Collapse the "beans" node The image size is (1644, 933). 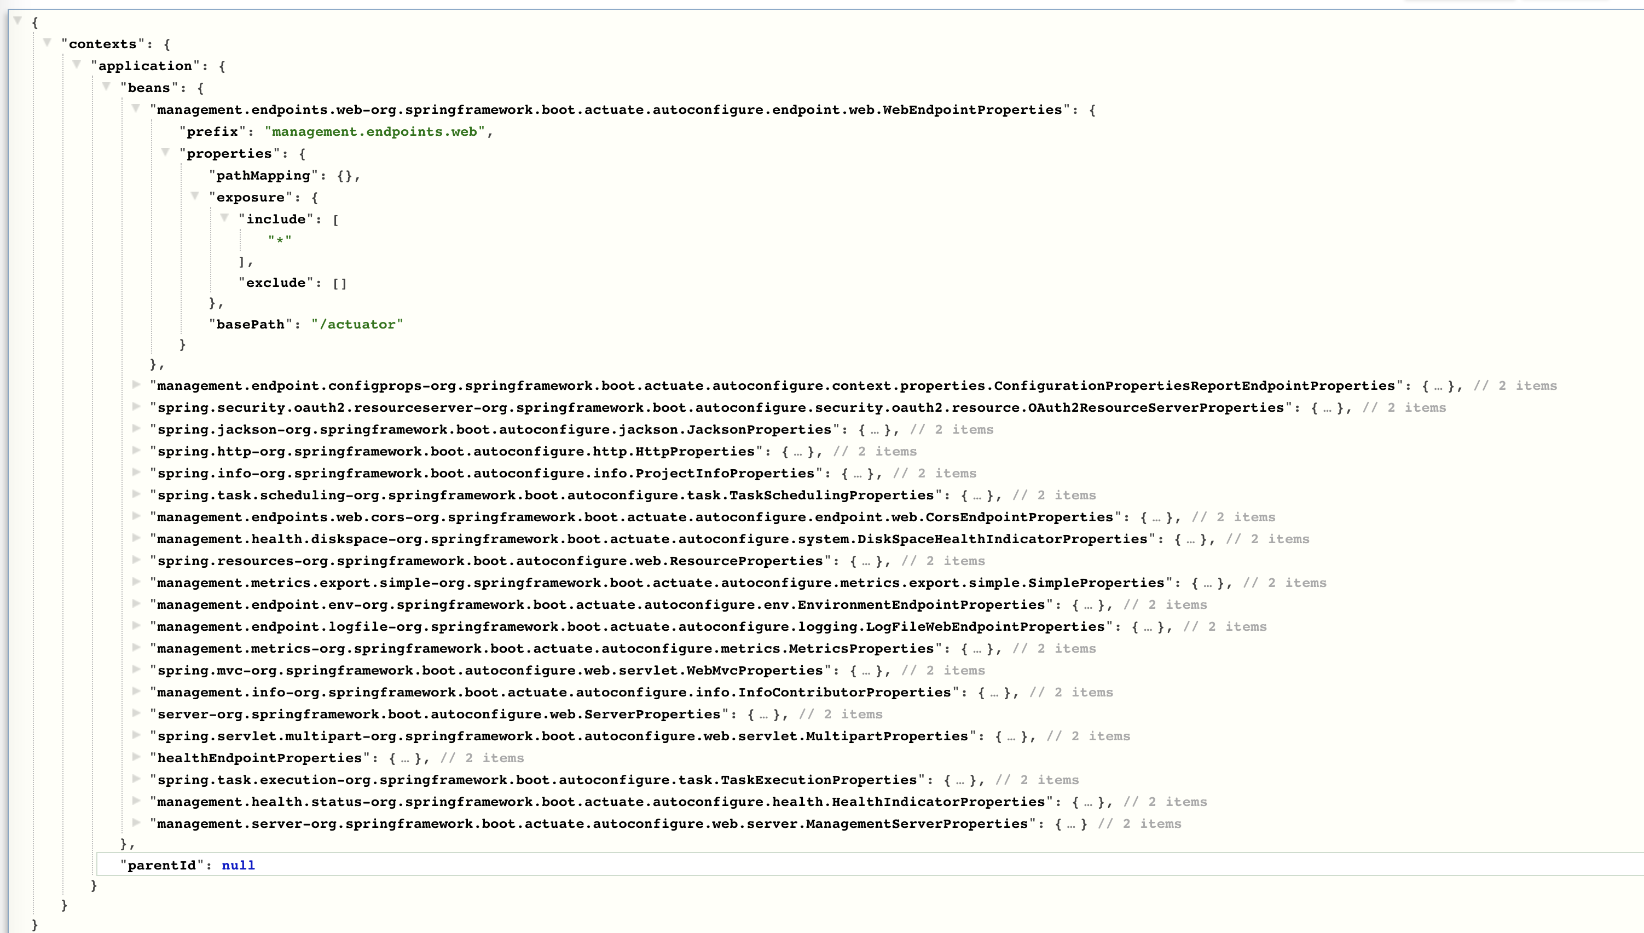[106, 86]
